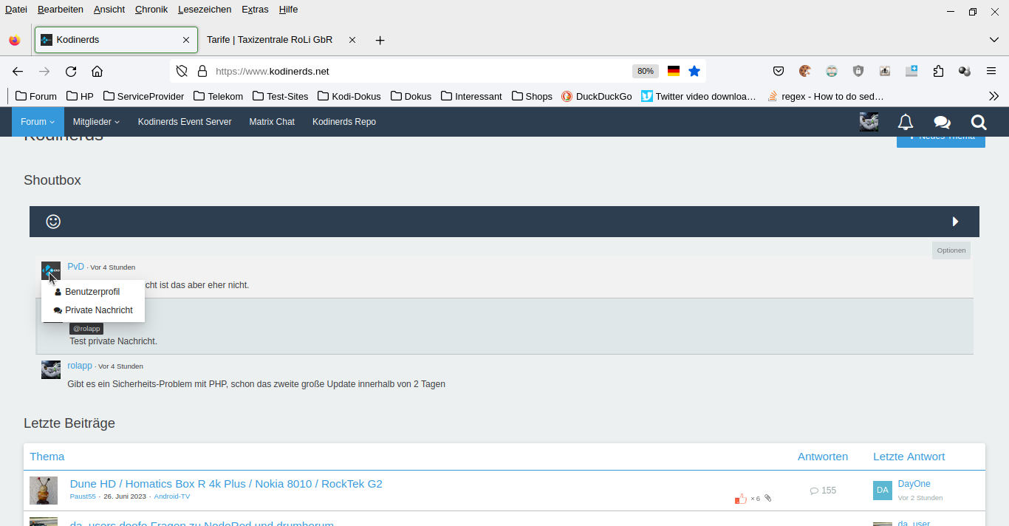Open Dune HD Homatics Box thread
The height and width of the screenshot is (526, 1009).
point(226,484)
